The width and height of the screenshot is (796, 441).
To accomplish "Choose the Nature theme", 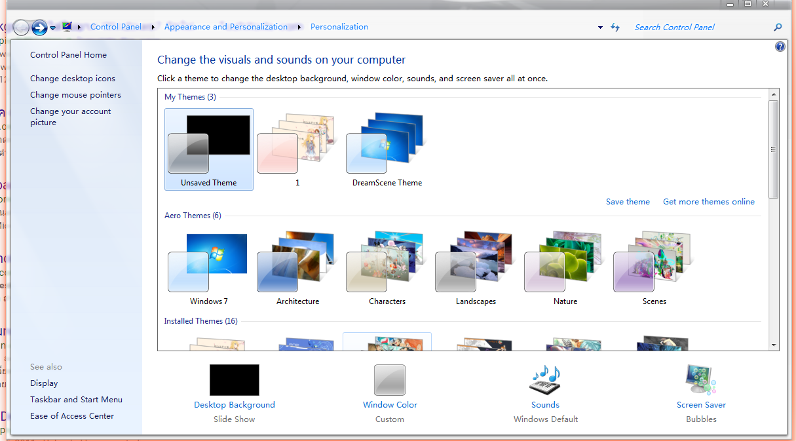I will tap(565, 269).
